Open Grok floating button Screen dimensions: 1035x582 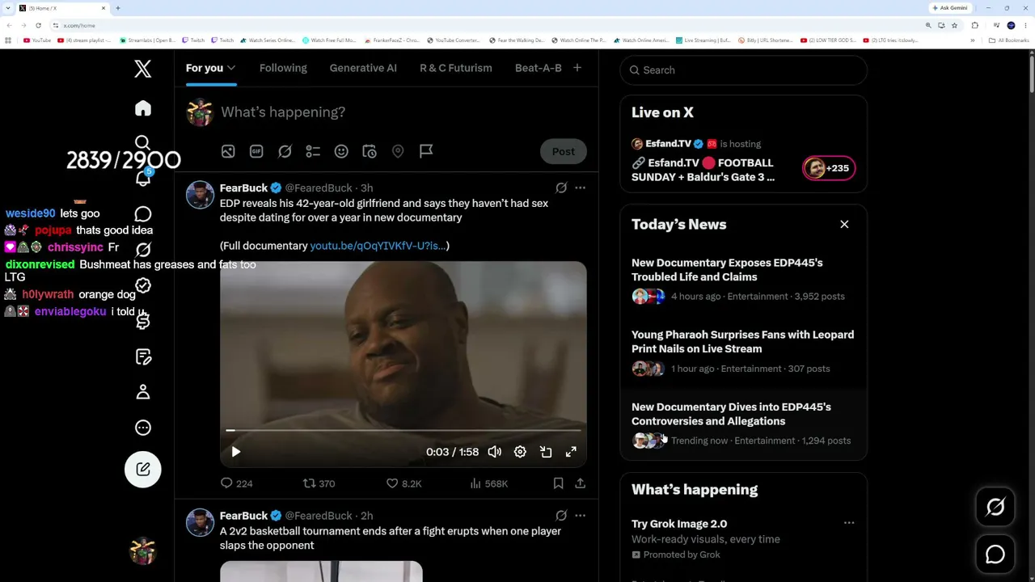(995, 507)
